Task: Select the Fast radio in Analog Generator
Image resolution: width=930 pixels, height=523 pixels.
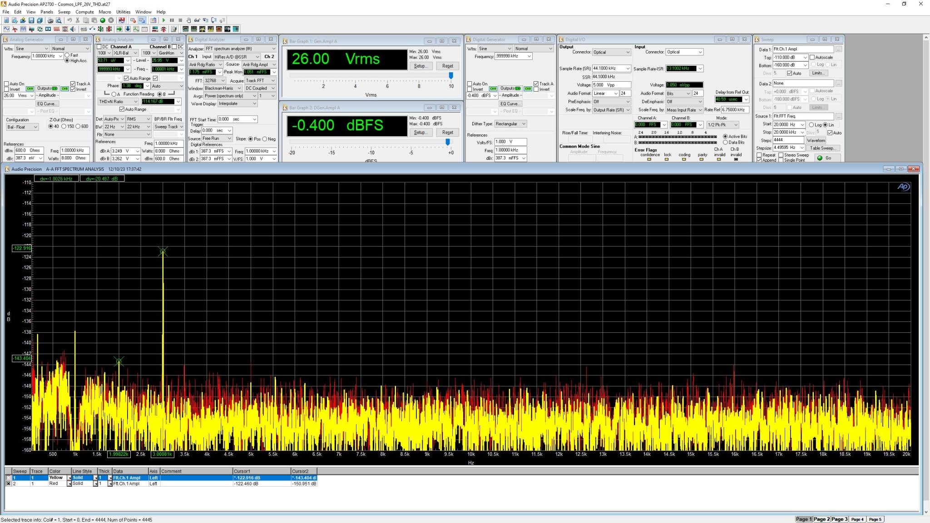Action: point(67,55)
